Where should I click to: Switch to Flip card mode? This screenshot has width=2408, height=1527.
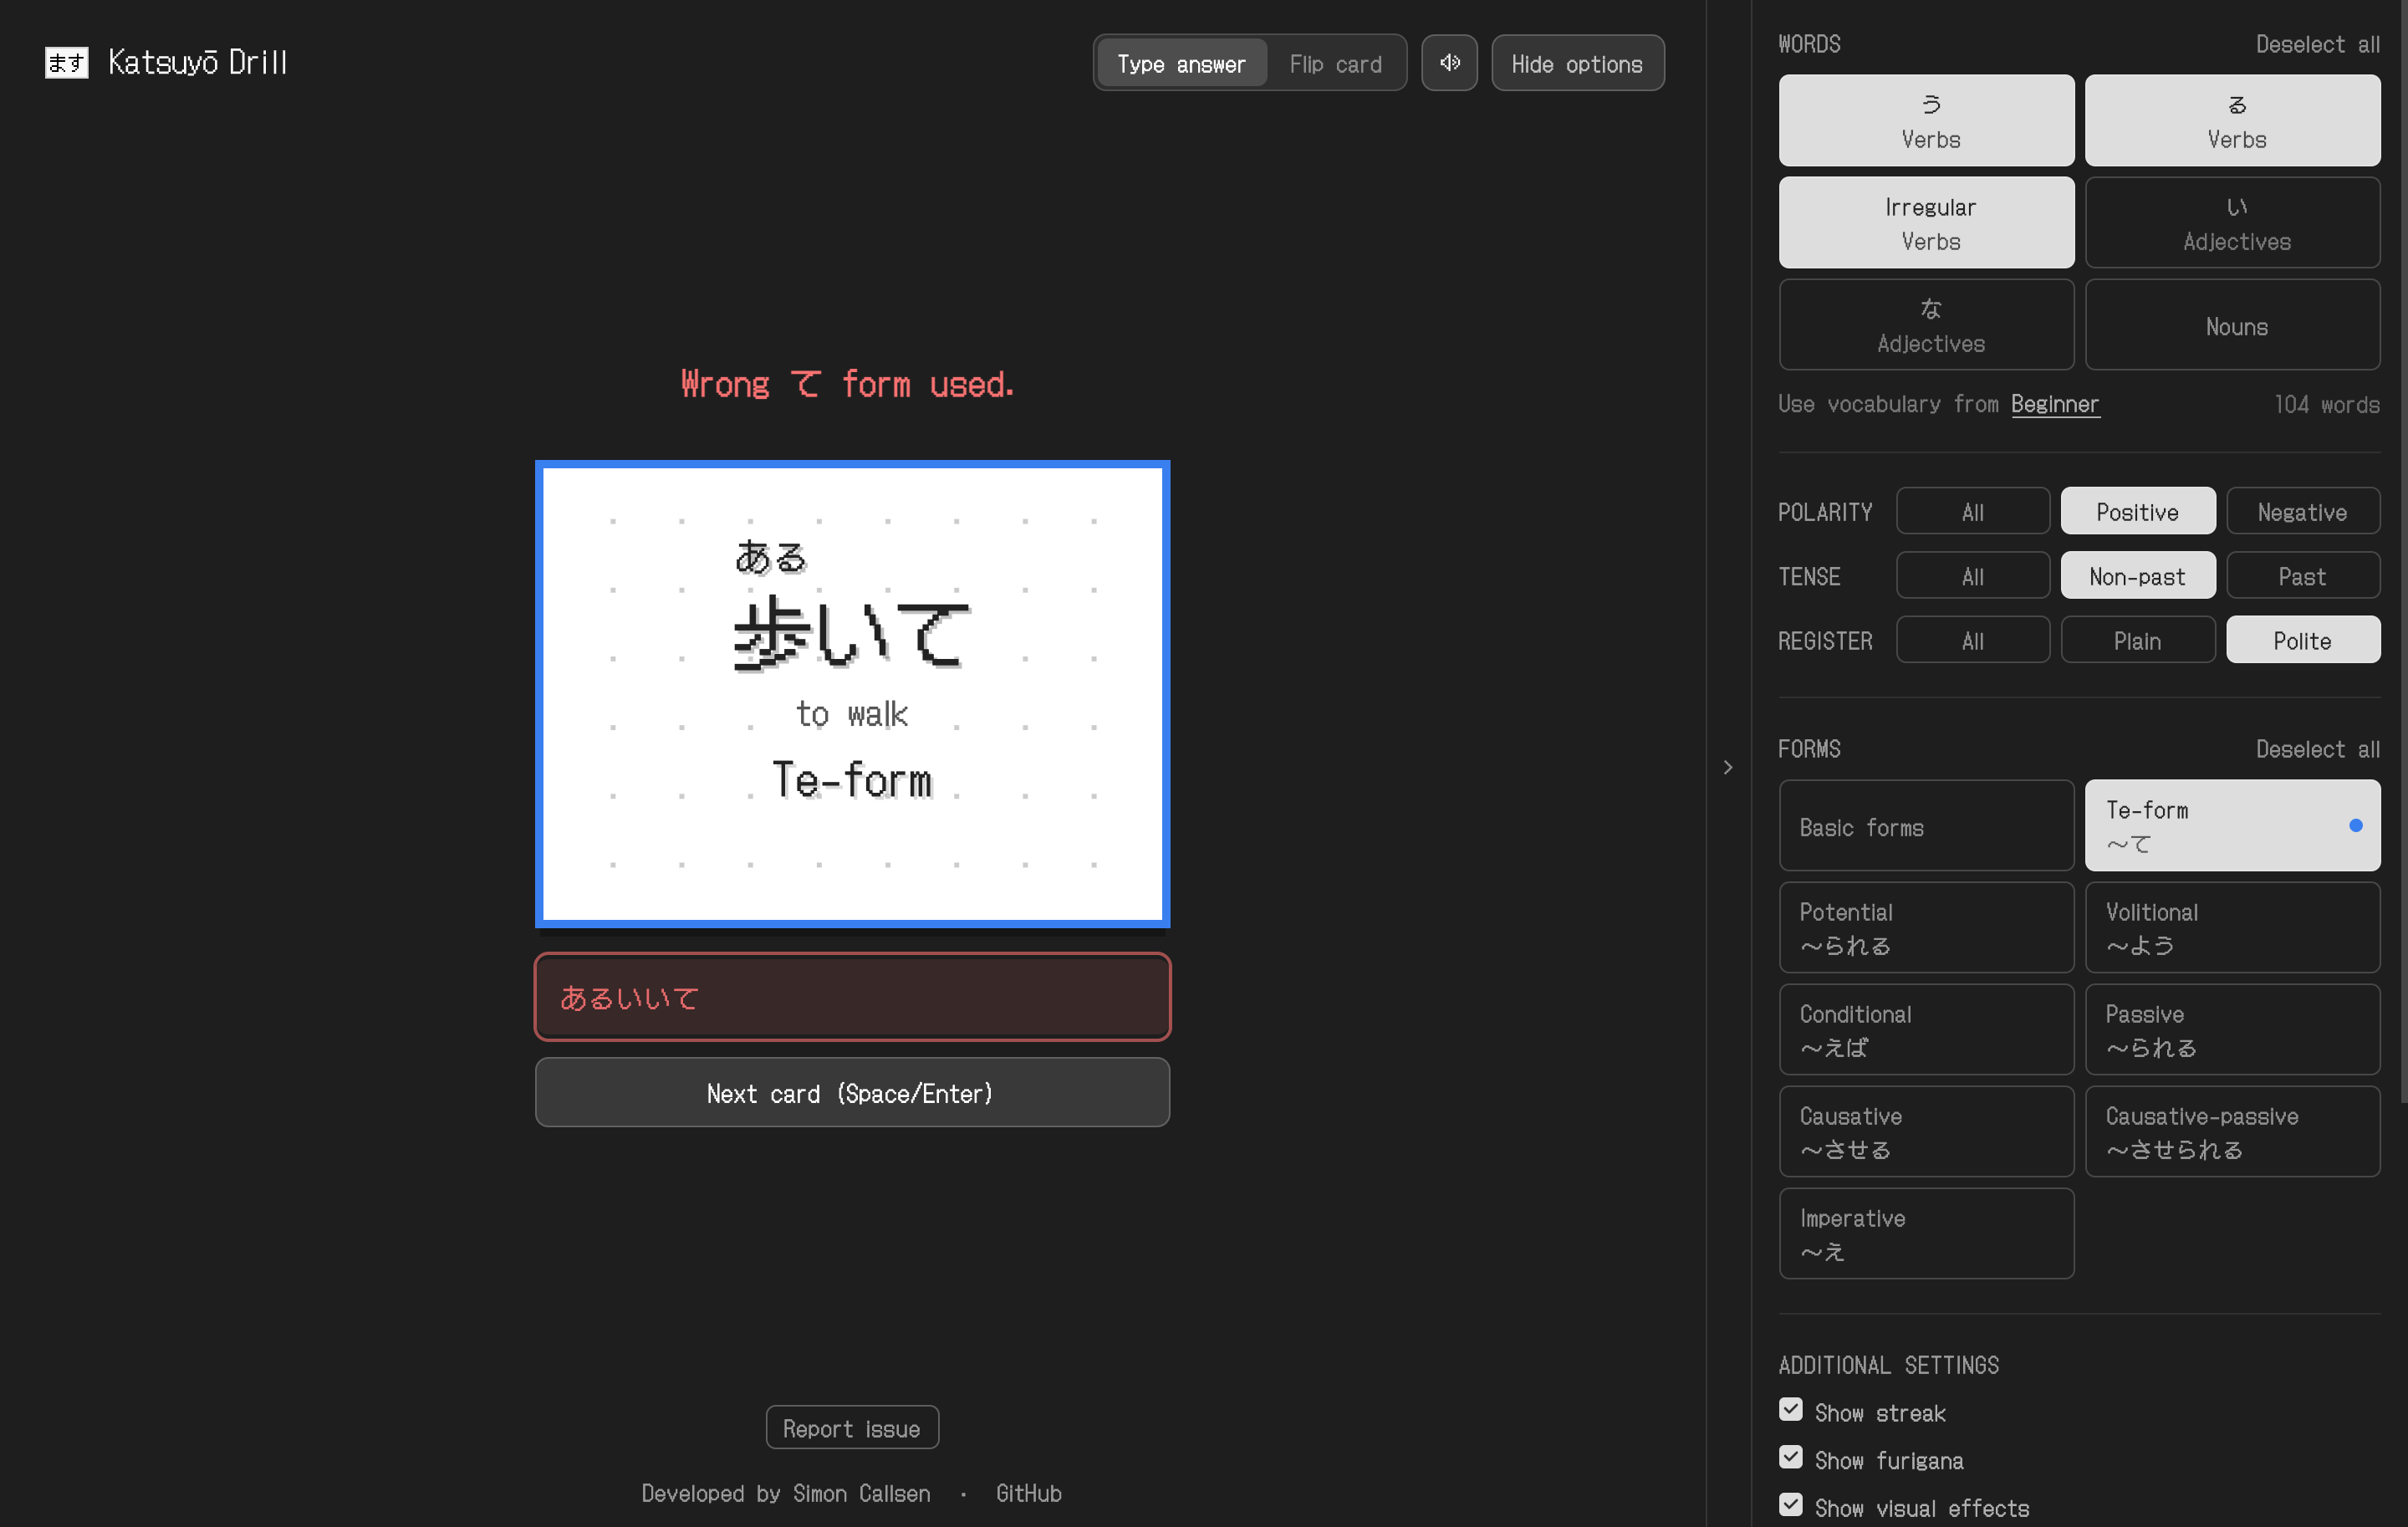point(1335,64)
